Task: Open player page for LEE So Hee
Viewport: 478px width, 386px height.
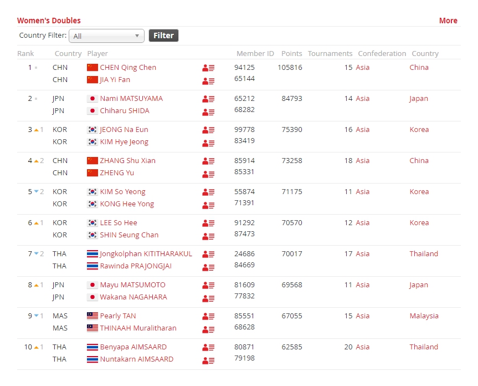Action: 119,223
